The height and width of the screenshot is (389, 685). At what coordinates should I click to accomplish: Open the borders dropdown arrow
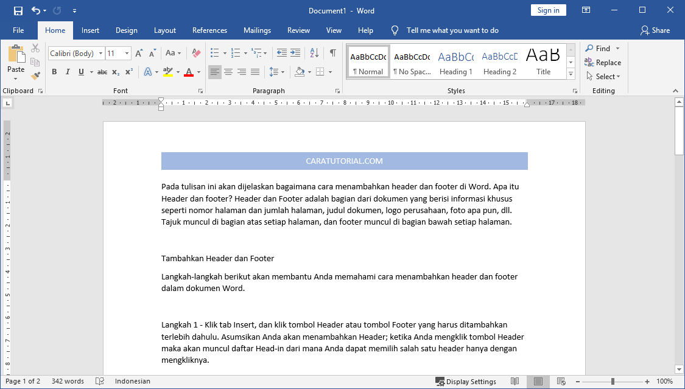click(x=330, y=72)
